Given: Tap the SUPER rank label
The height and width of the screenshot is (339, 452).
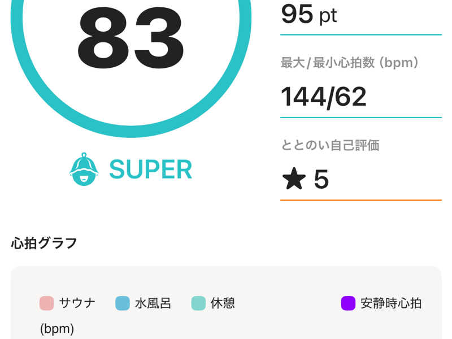Looking at the screenshot, I should coord(150,169).
